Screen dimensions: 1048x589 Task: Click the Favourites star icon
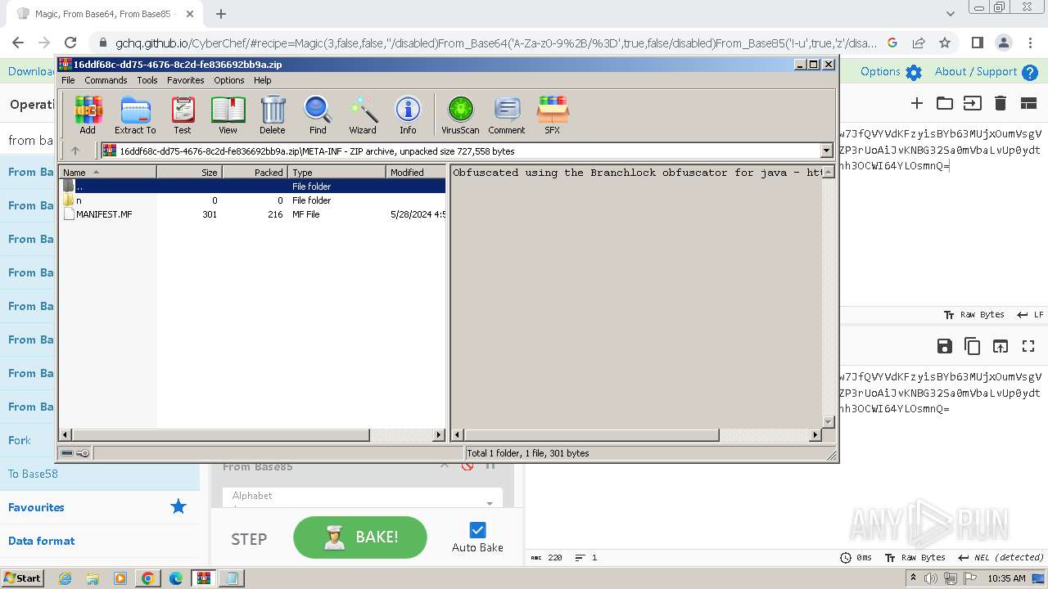coord(178,507)
